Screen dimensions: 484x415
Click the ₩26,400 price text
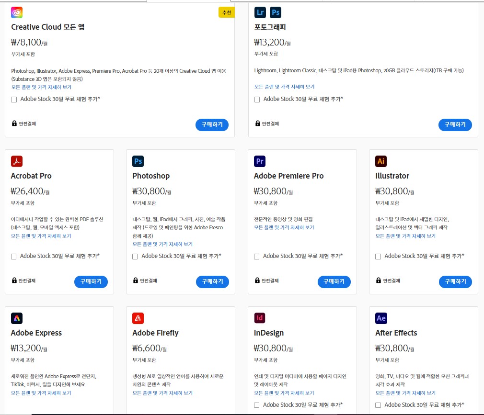(x=27, y=191)
